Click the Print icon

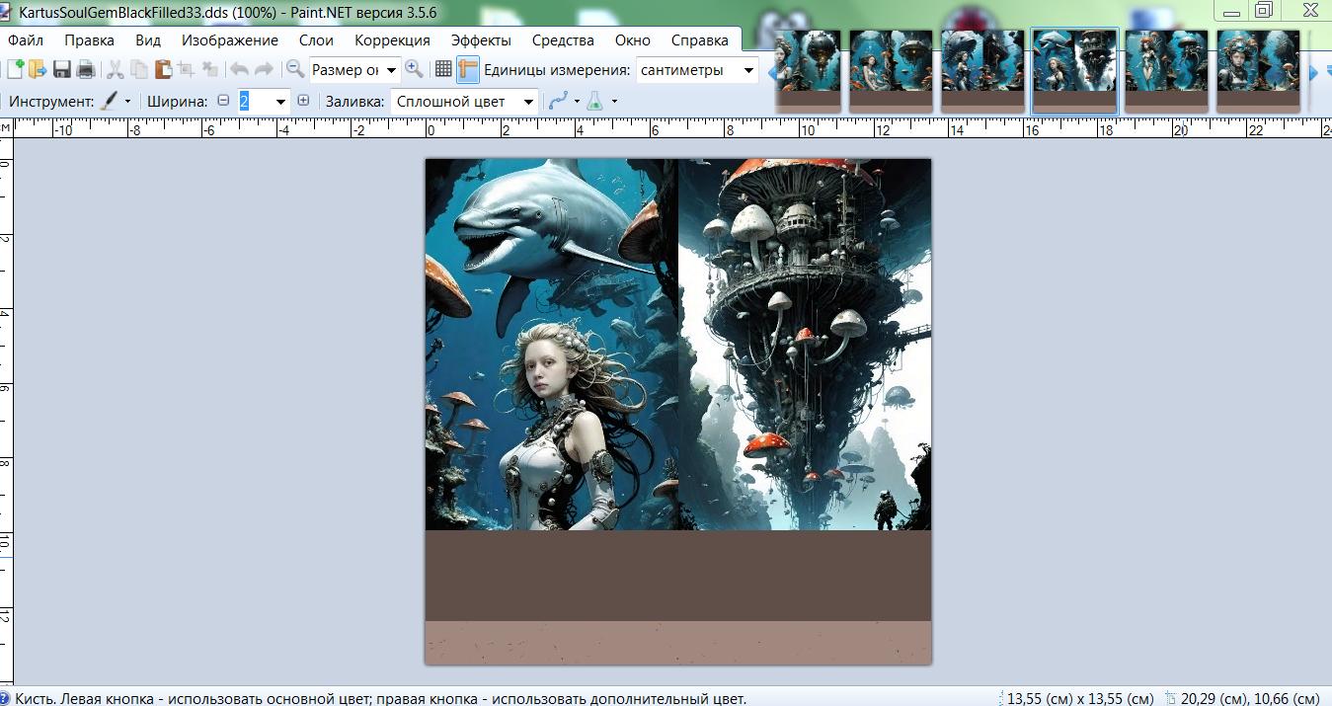[x=86, y=69]
